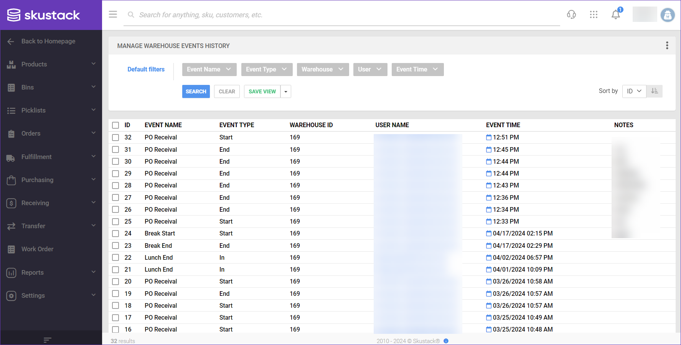Open the apps grid icon
Screen dimensions: 681x345
click(594, 15)
